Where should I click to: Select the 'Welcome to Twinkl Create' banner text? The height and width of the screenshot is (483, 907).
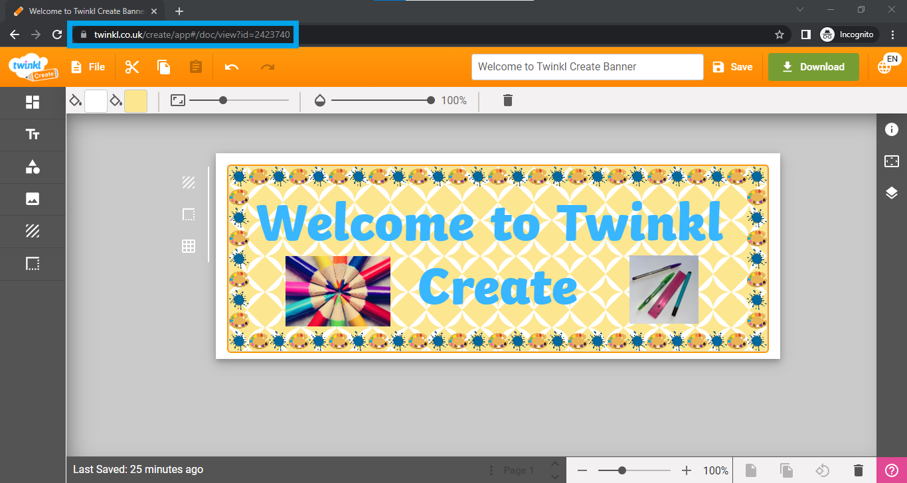point(490,255)
